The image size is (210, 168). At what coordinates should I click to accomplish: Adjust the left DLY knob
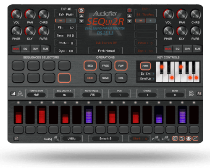pyautogui.click(x=30, y=31)
